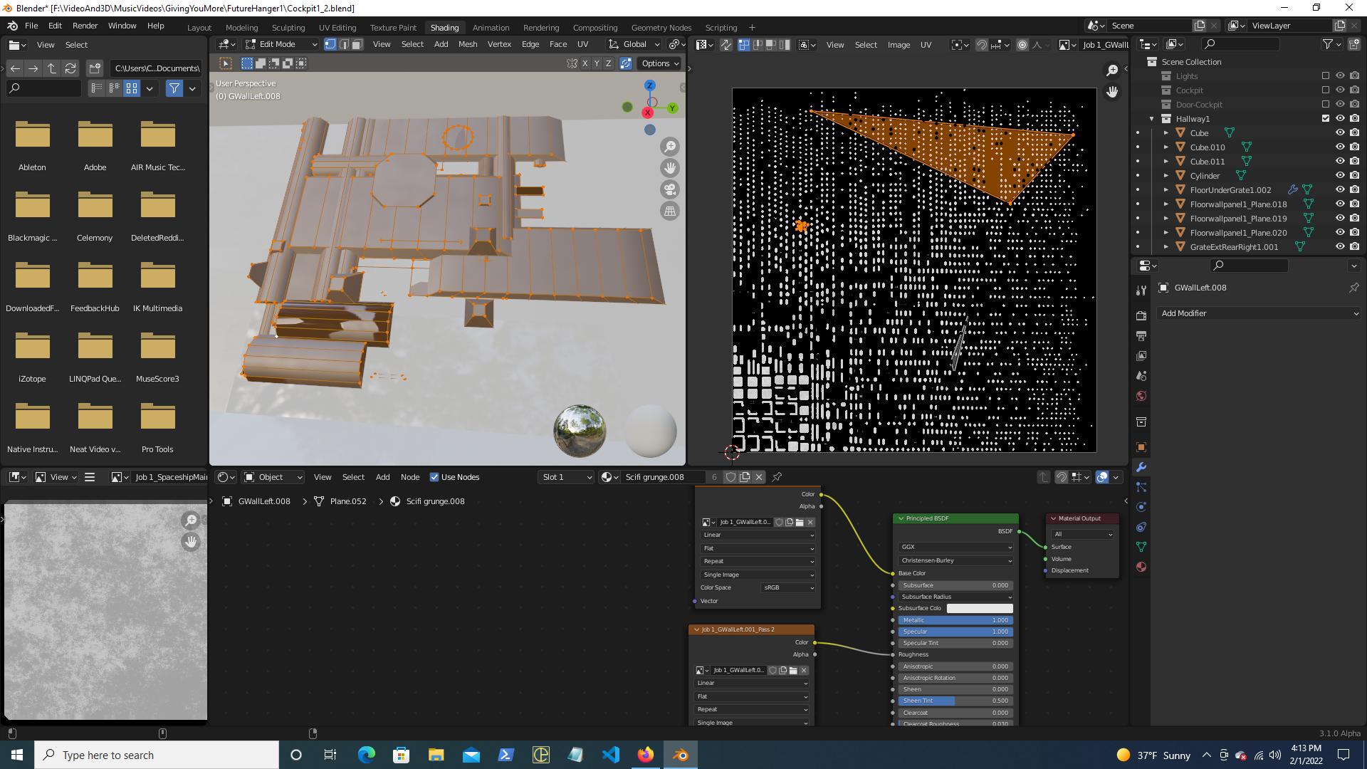The image size is (1367, 769).
Task: Click UV editor zoom magnifier icon
Action: click(x=1112, y=70)
